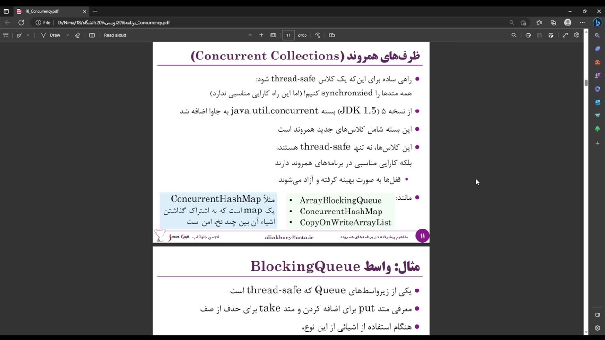Image resolution: width=605 pixels, height=340 pixels.
Task: Expand the Highlight color dropdown arrow
Action: [x=28, y=35]
